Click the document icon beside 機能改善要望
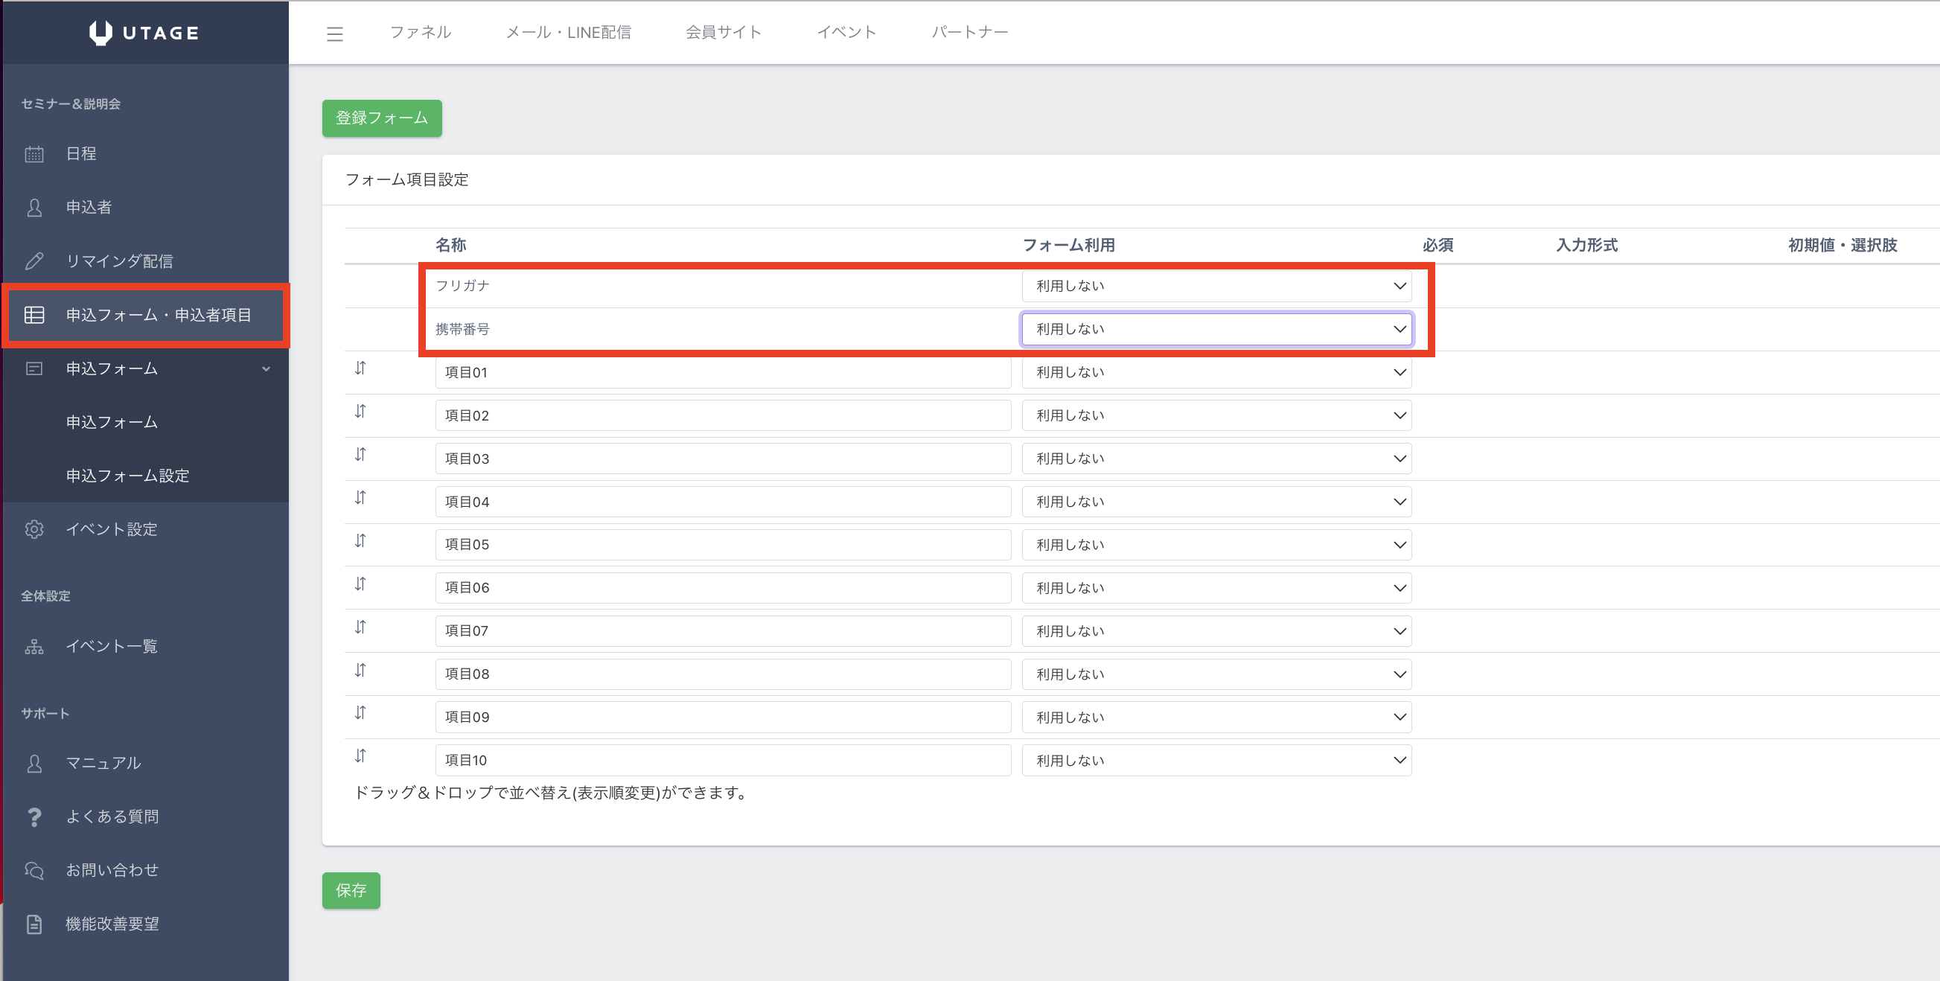 pos(34,924)
